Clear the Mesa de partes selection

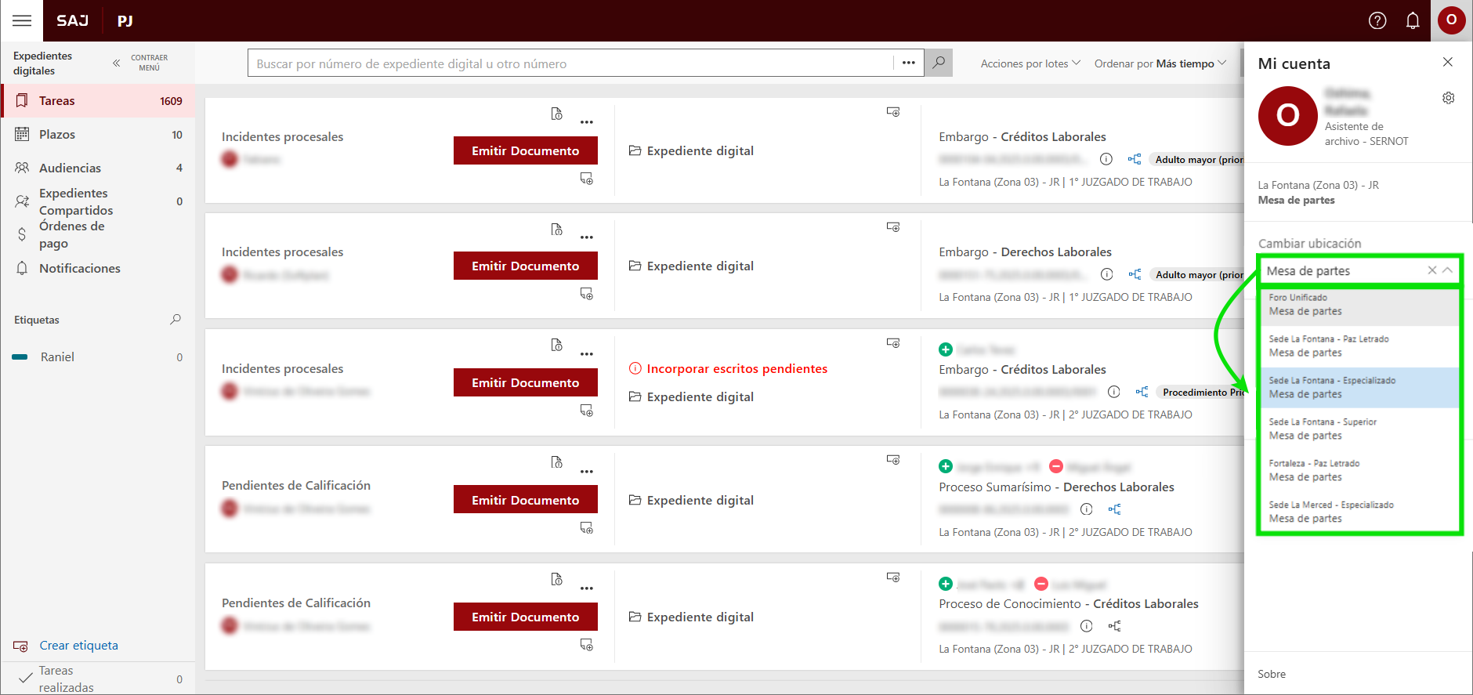click(x=1431, y=270)
